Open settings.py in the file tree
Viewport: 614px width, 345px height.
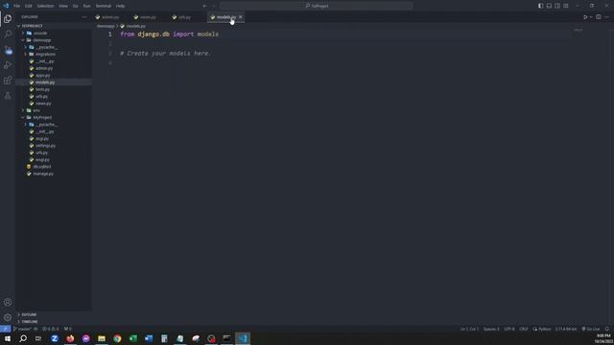45,146
